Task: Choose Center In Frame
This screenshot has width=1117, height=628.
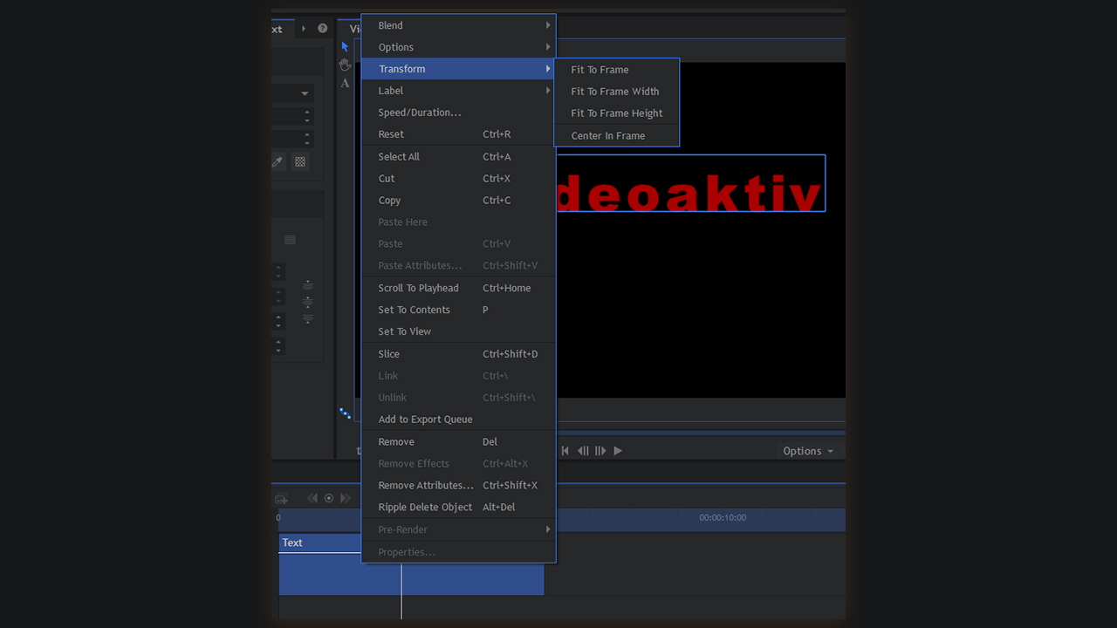Action: [608, 136]
